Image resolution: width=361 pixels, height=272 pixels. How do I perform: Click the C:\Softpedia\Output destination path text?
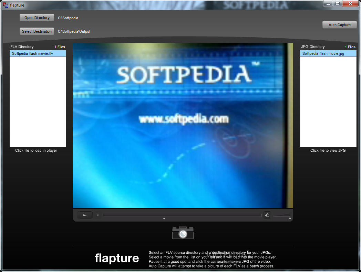click(x=74, y=31)
